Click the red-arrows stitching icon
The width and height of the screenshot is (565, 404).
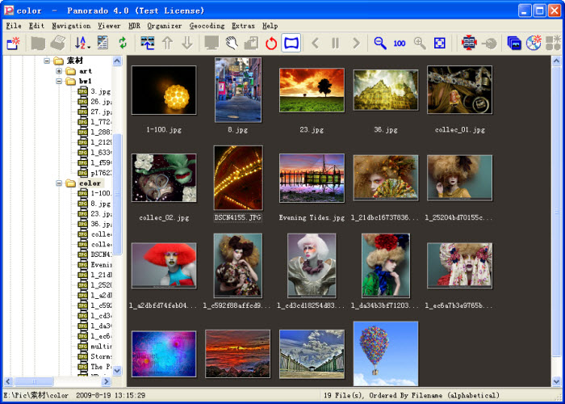point(469,43)
